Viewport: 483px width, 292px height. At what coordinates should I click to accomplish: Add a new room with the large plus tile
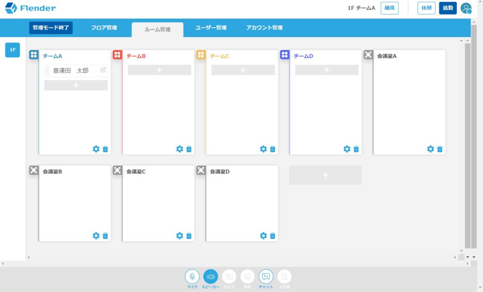click(x=325, y=175)
